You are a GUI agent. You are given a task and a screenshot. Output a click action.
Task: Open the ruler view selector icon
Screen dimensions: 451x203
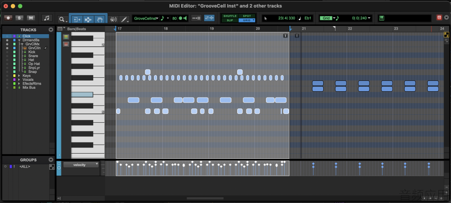point(61,29)
